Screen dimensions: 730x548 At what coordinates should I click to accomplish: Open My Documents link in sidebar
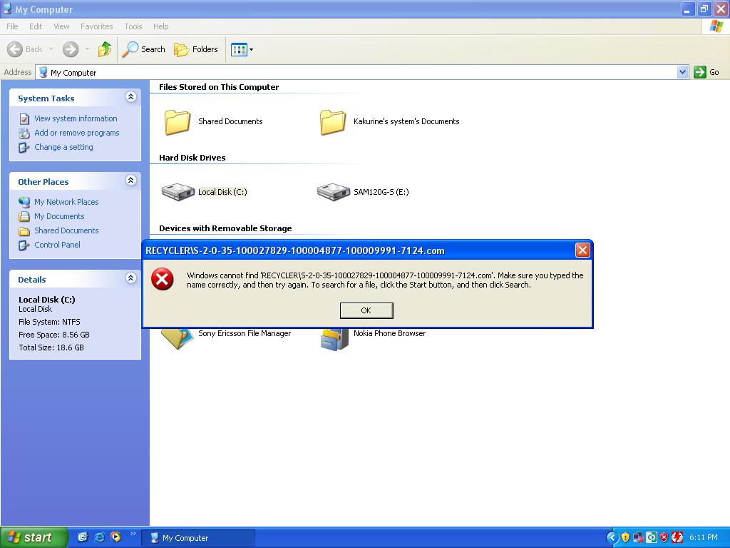(x=59, y=216)
